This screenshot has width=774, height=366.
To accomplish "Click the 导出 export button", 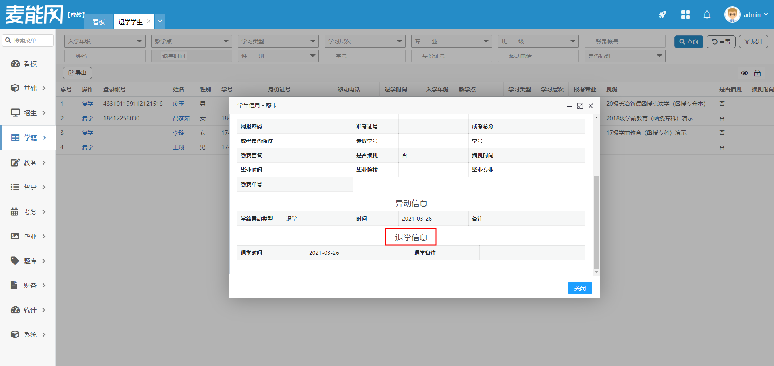I will [77, 73].
